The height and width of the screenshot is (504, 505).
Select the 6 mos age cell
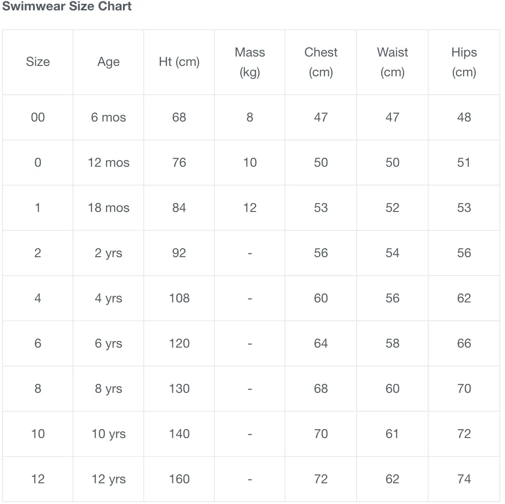tap(108, 117)
